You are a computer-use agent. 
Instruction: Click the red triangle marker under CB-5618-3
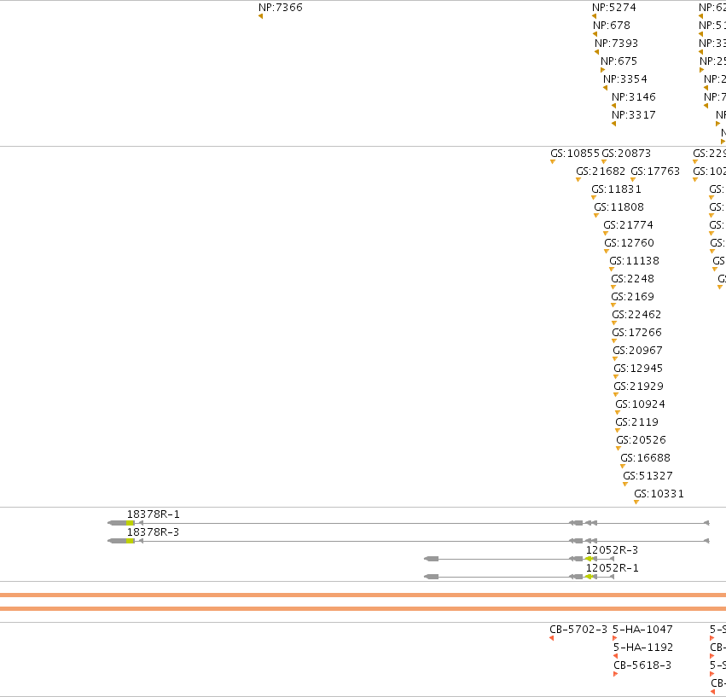click(x=615, y=674)
